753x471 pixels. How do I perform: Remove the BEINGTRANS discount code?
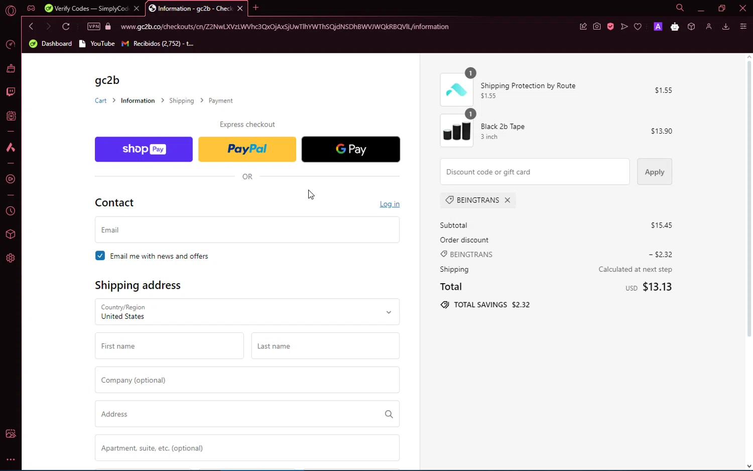(x=508, y=200)
